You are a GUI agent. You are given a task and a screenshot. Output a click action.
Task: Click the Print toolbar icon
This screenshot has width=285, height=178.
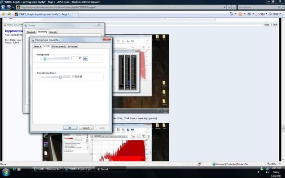[249, 14]
